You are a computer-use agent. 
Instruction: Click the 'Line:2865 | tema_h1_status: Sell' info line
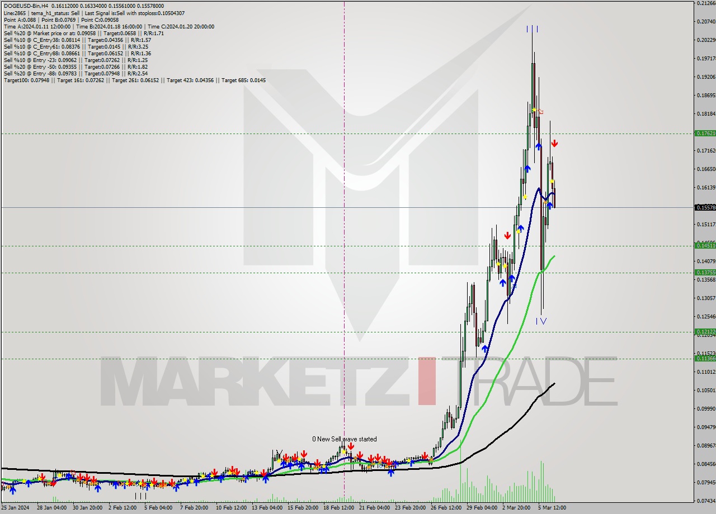coord(94,13)
